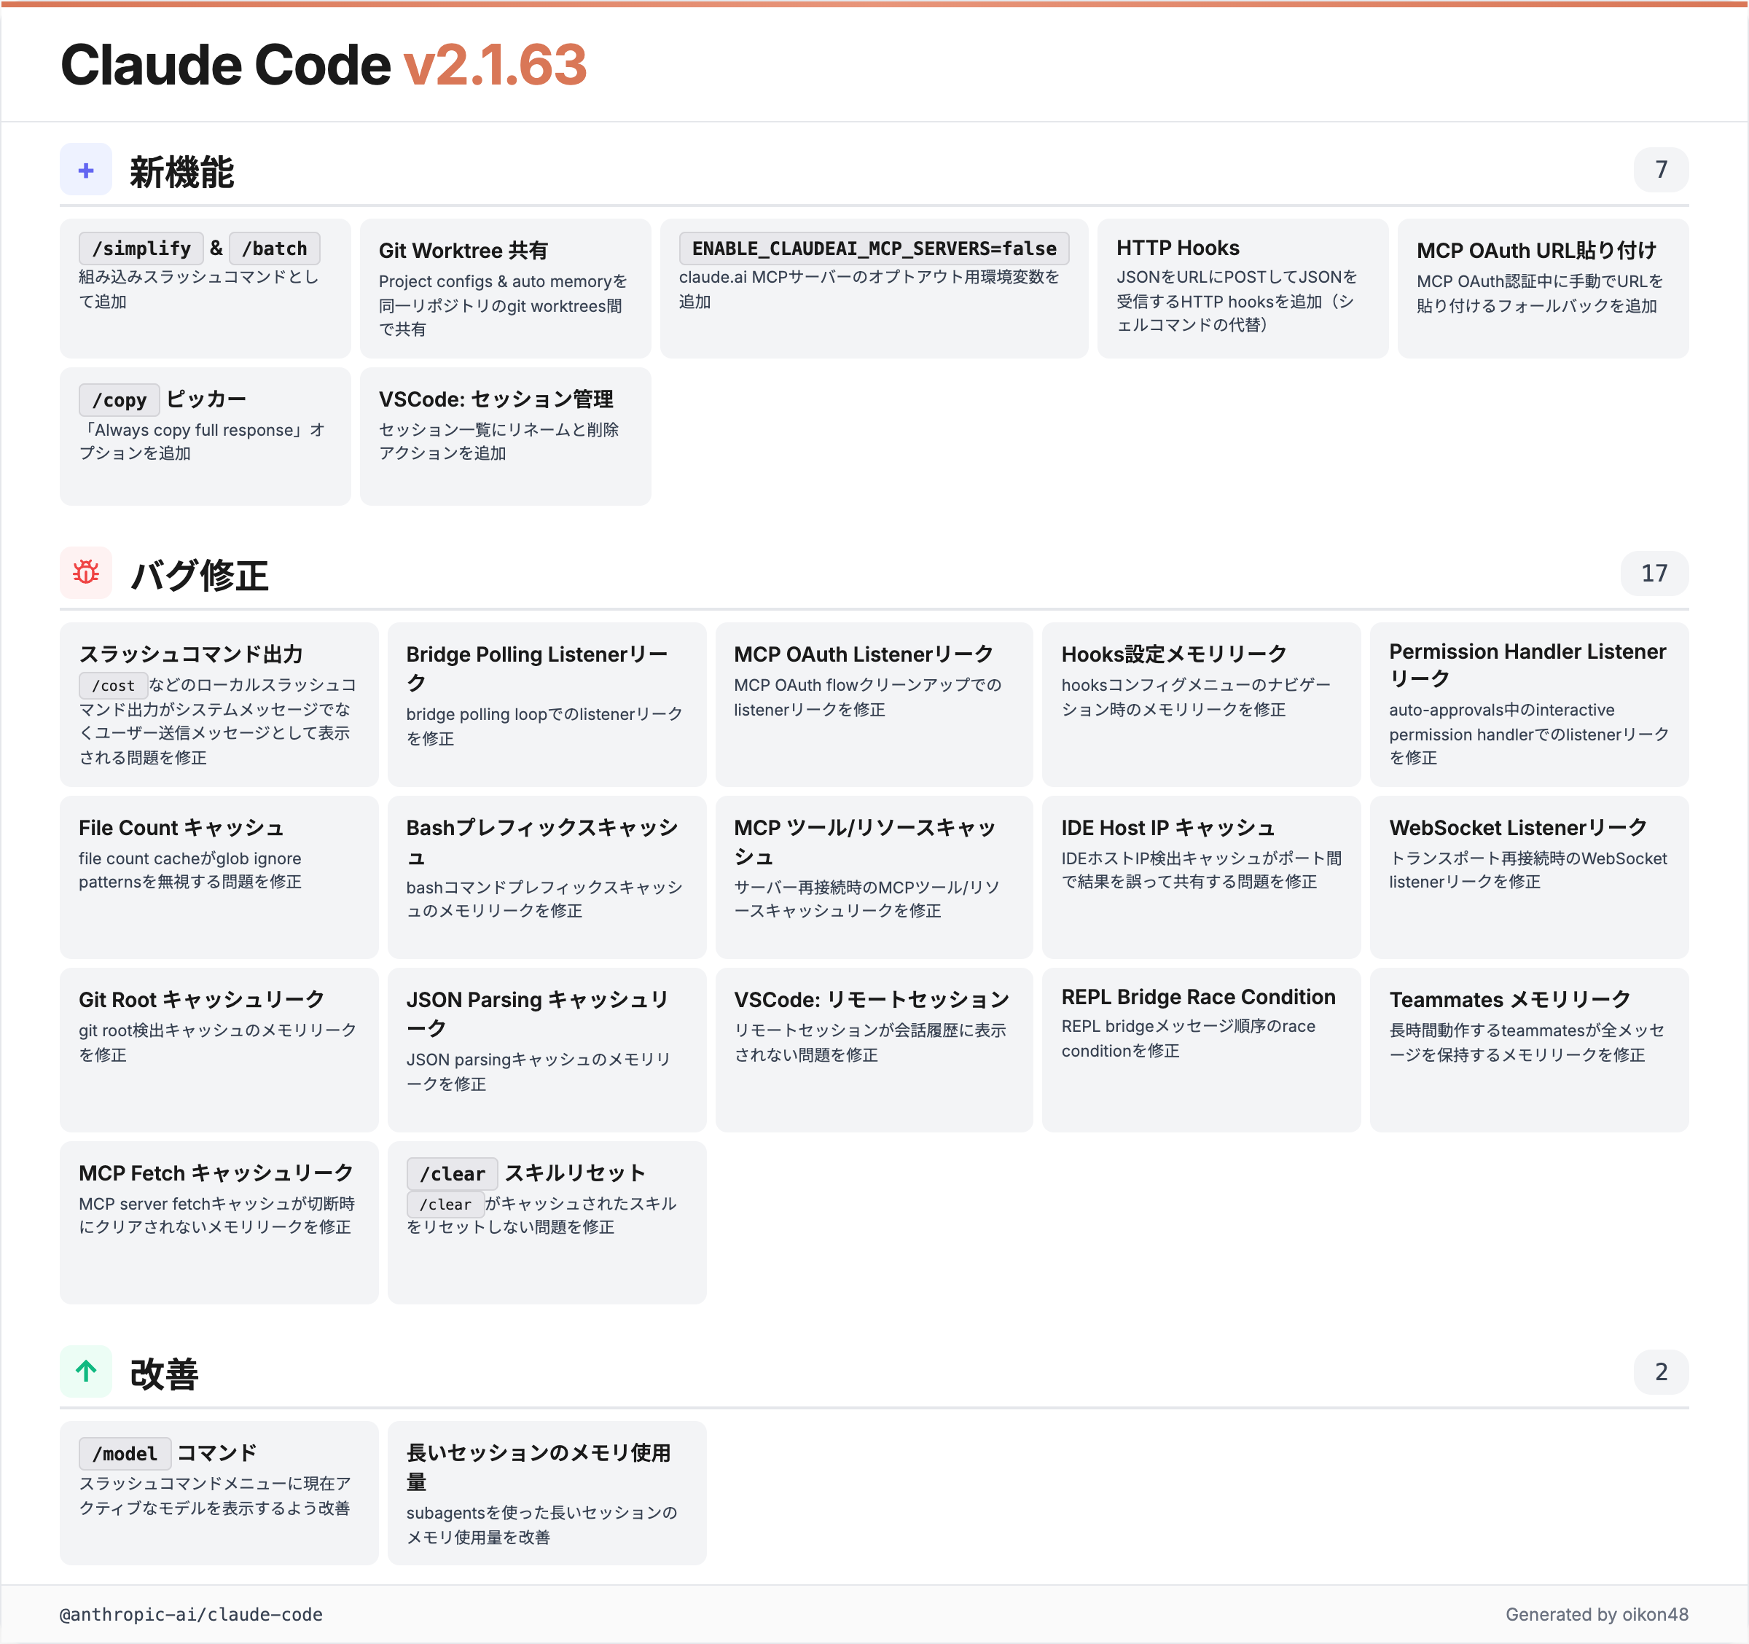
Task: Select the Git Worktree 共有 card title
Action: point(463,251)
